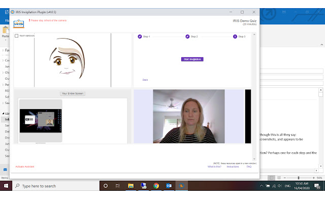Click the IRIS logo in the plugin header

pyautogui.click(x=19, y=24)
